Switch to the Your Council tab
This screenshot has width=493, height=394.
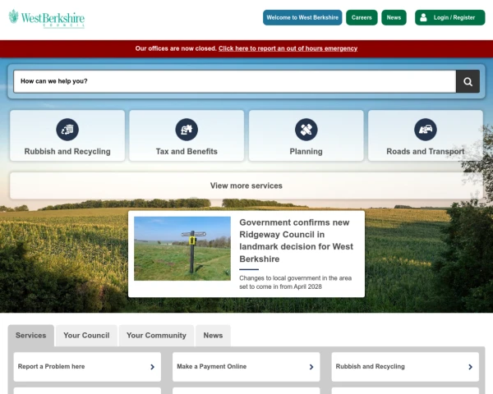pyautogui.click(x=86, y=336)
